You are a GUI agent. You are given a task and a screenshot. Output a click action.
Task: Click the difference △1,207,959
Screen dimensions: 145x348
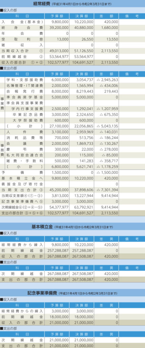(x=107, y=109)
